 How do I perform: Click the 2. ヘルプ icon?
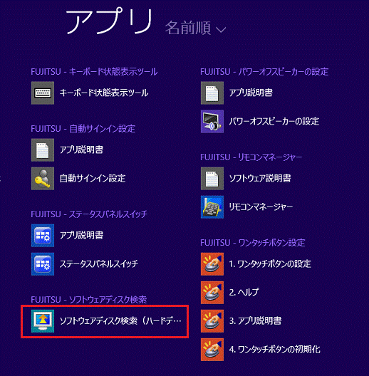[212, 293]
